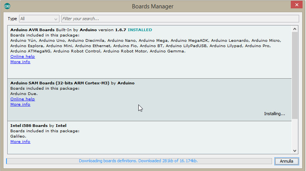Cancel the download with the Annulla button
The width and height of the screenshot is (306, 171).
click(287, 161)
